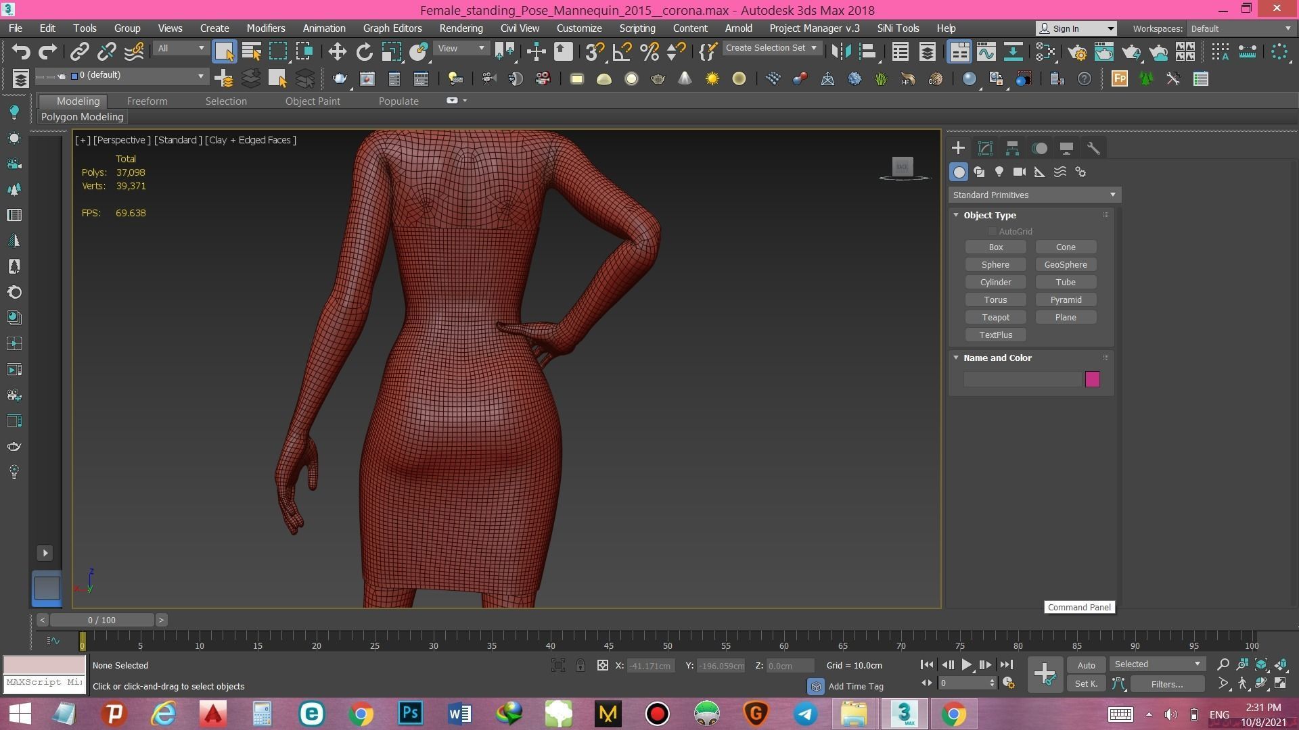The image size is (1299, 730).
Task: Choose the Select and Move tool
Action: coord(337,51)
